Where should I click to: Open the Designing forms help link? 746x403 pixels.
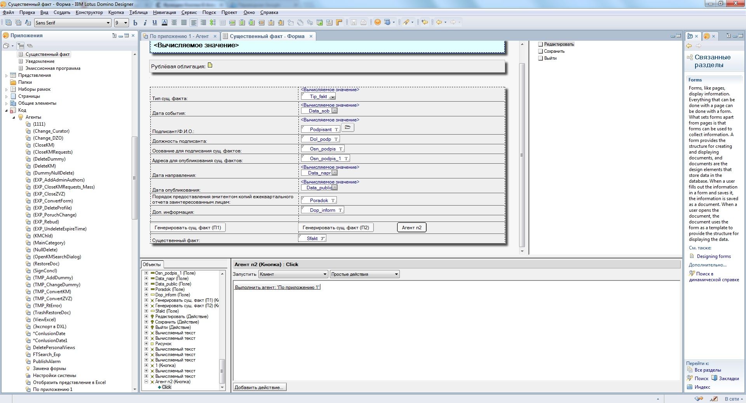coord(713,256)
